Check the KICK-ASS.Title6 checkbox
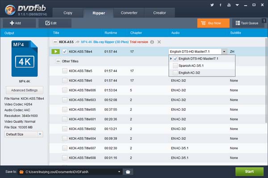The height and width of the screenshot is (178, 268). tap(65, 81)
